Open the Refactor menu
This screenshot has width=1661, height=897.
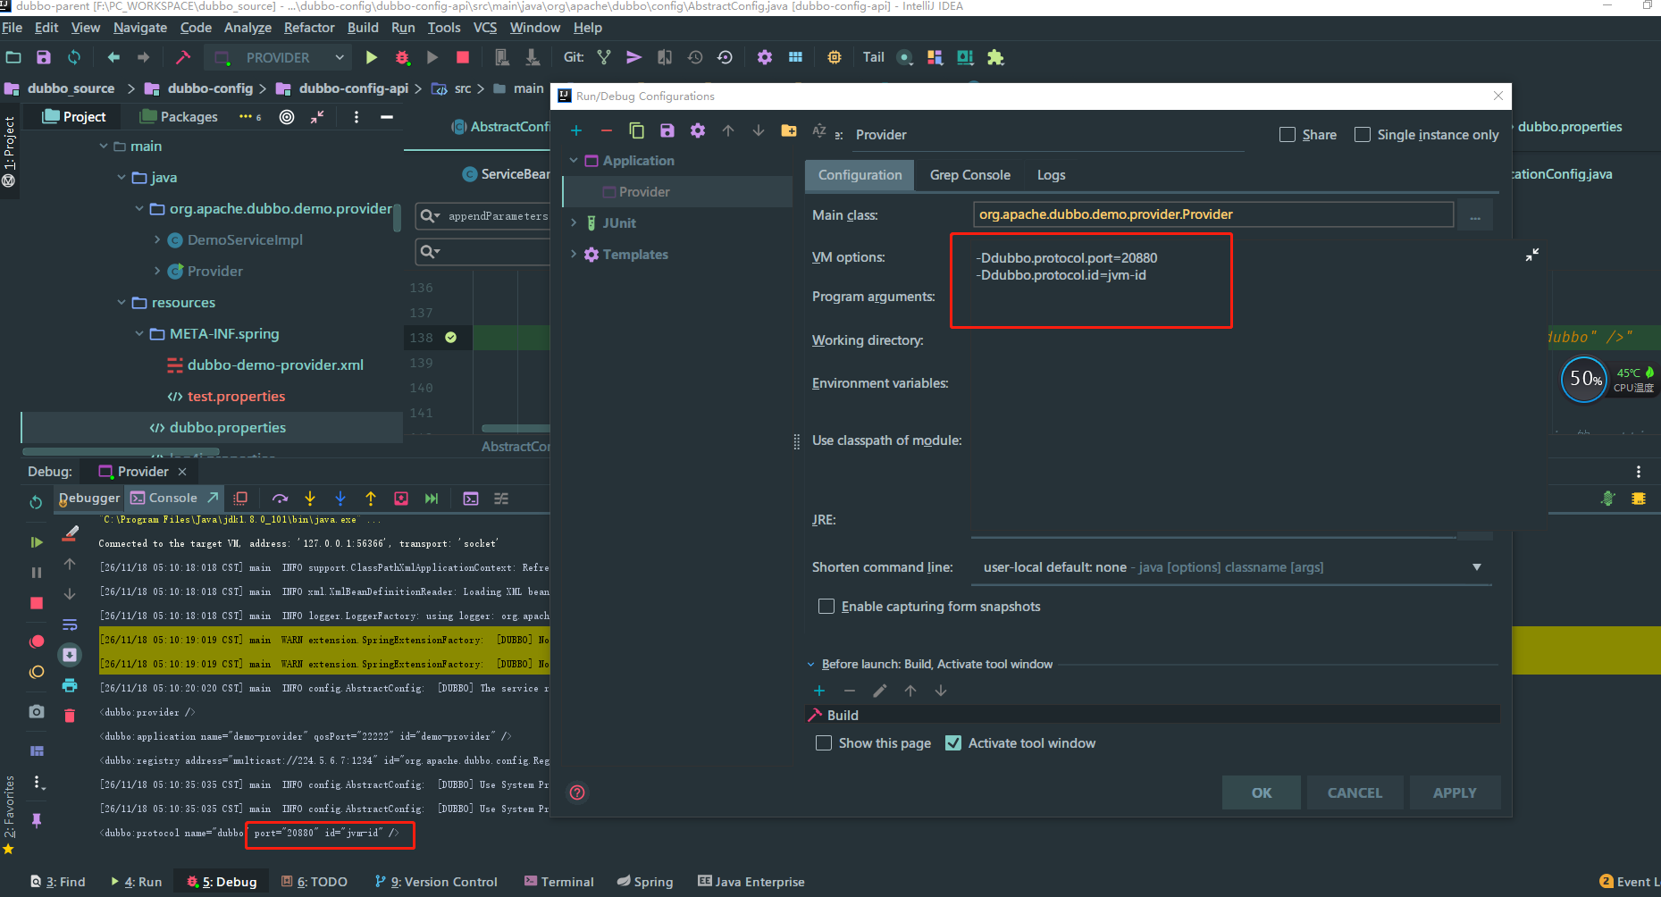tap(309, 28)
